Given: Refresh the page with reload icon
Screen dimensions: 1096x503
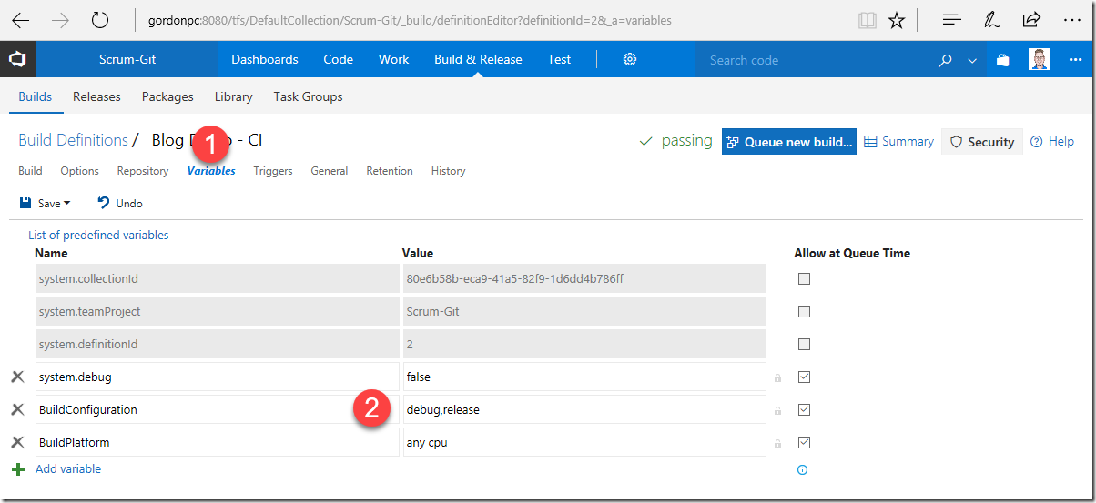Looking at the screenshot, I should pos(100,20).
